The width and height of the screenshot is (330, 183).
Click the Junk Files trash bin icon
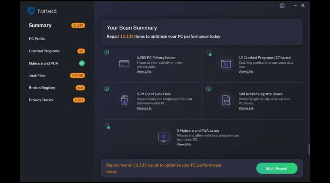124,100
